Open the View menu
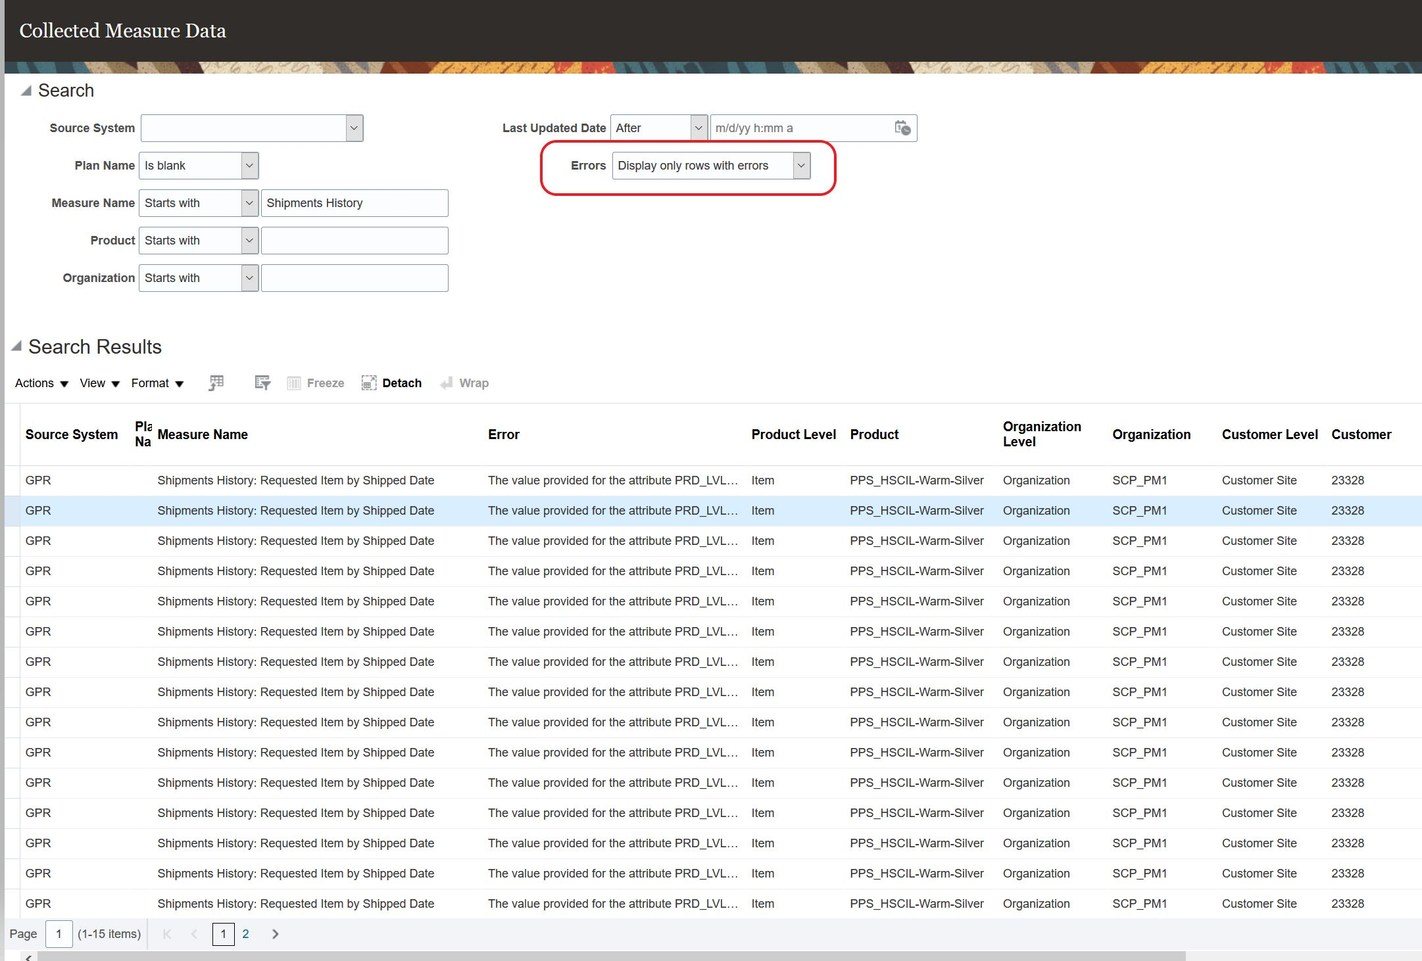The width and height of the screenshot is (1422, 961). [x=99, y=383]
